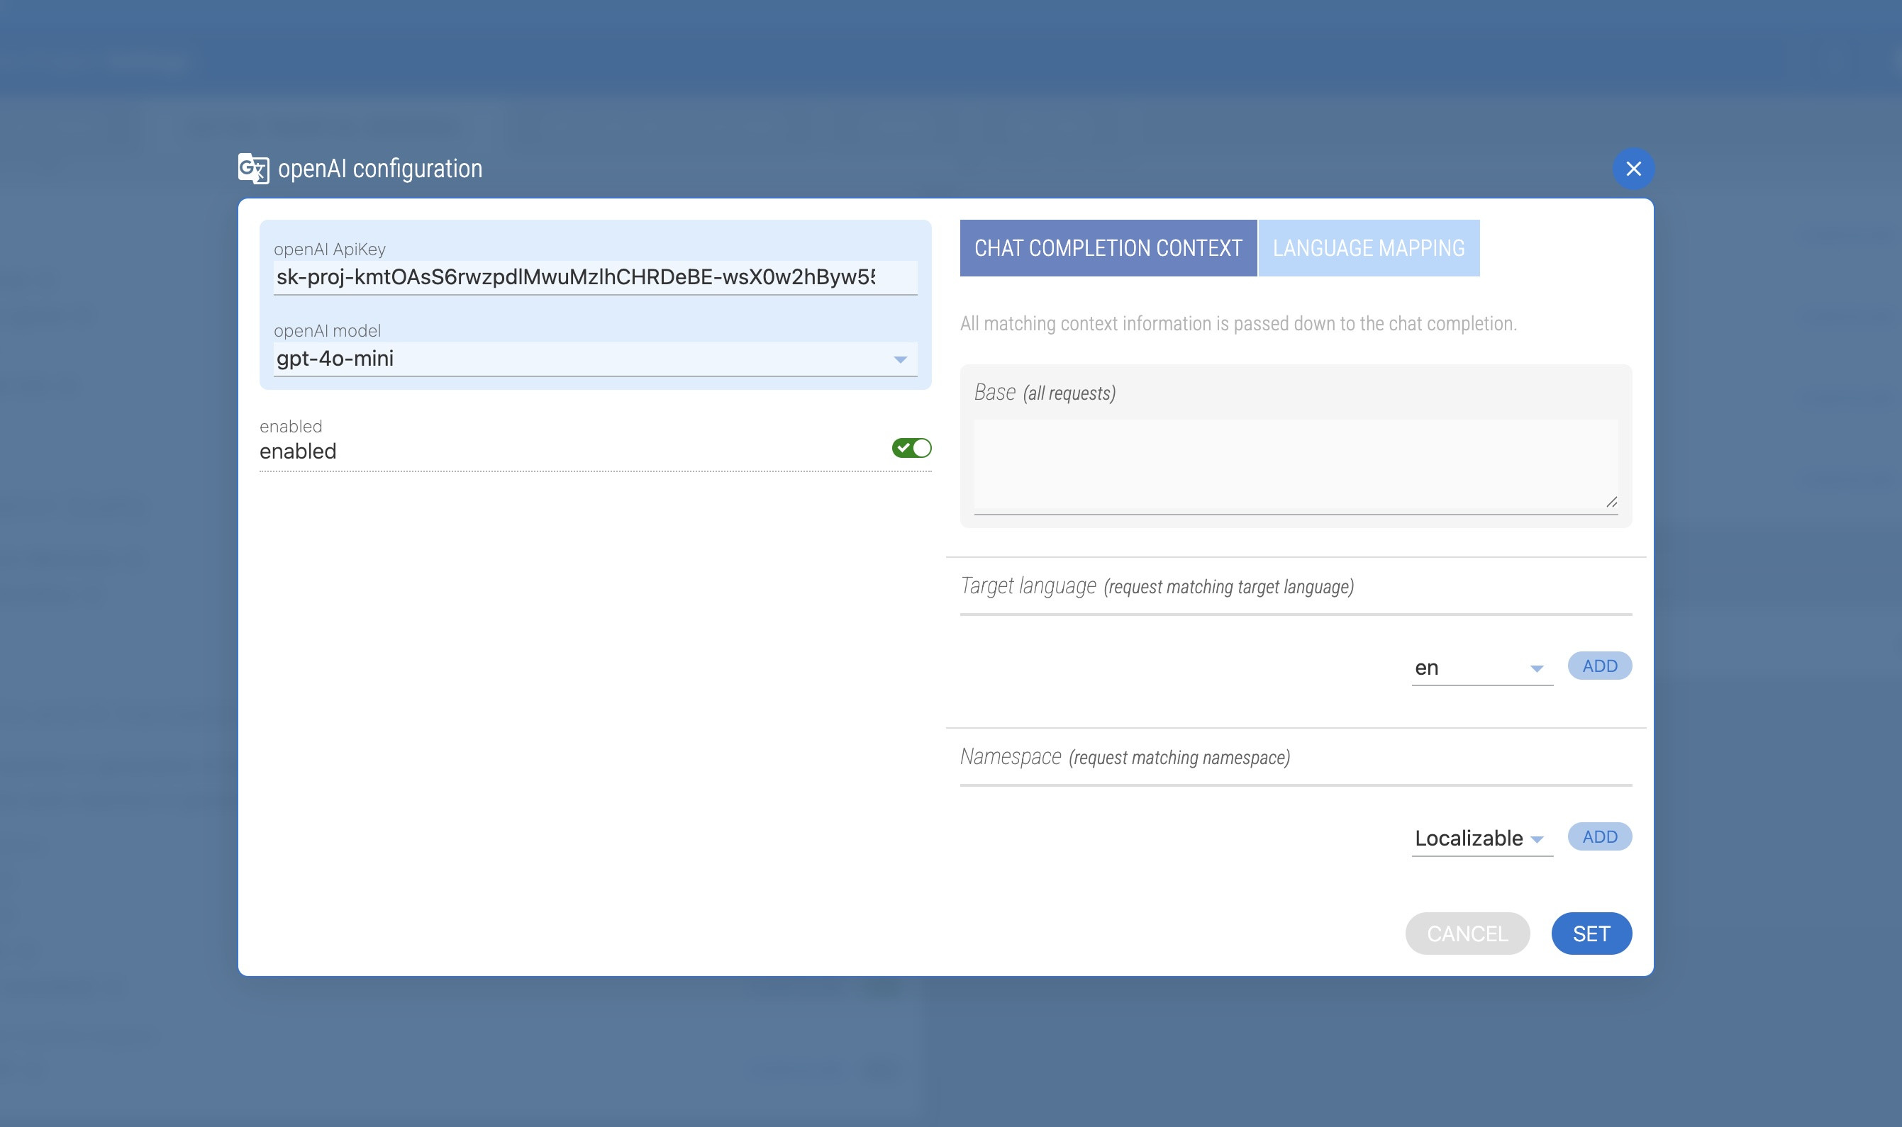Click the Target language section heading
Screen dimensions: 1902x1127
tap(1028, 586)
